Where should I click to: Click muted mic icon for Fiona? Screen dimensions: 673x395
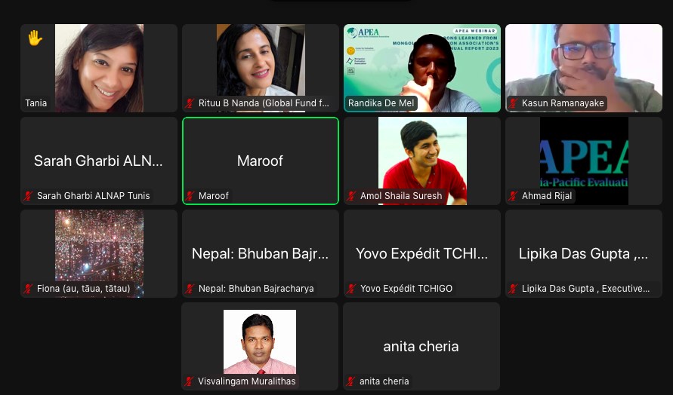point(29,289)
